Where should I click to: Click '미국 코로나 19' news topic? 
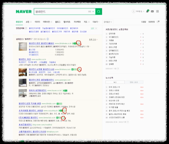coord(114,87)
